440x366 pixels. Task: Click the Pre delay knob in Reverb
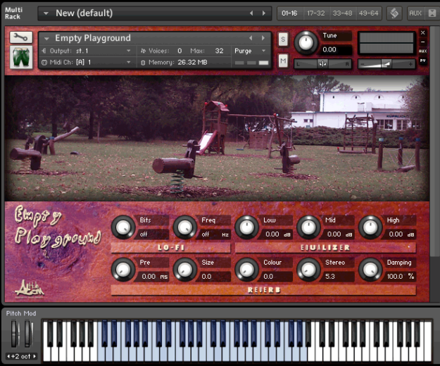pyautogui.click(x=123, y=270)
